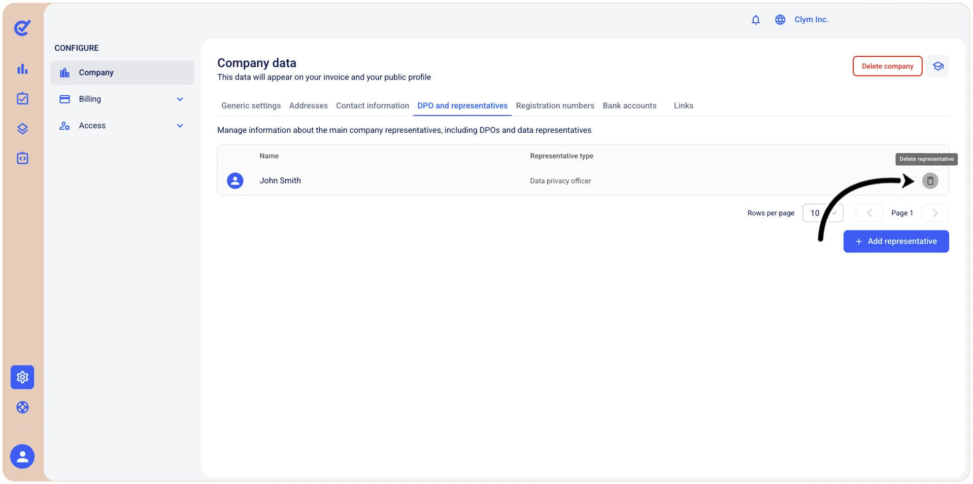Screen dimensions: 973x484
Task: Open the graduation cap tutorial icon
Action: pyautogui.click(x=938, y=66)
